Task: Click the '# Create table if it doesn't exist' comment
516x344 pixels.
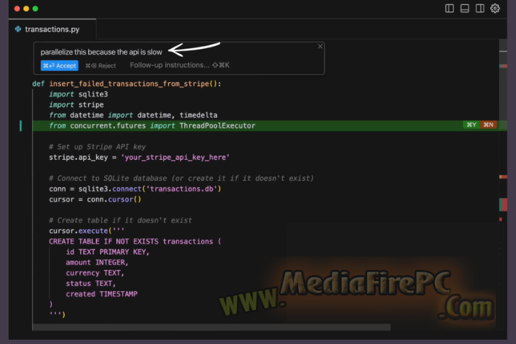Action: coord(120,221)
